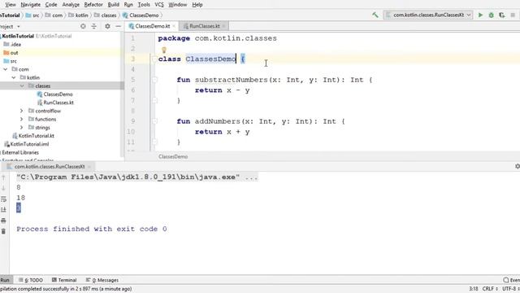This screenshot has width=520, height=293.
Task: Click scroll to end icon in Run panel
Action: pyautogui.click(x=3, y=210)
